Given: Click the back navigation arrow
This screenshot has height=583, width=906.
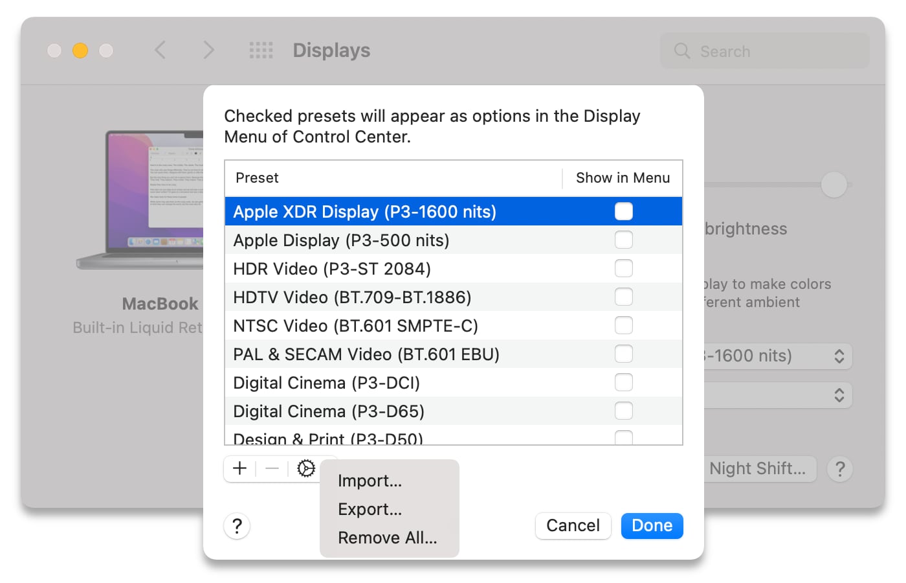Looking at the screenshot, I should [160, 50].
